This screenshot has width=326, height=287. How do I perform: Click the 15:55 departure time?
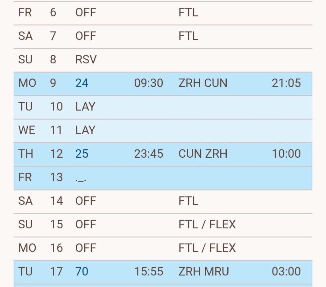click(148, 272)
